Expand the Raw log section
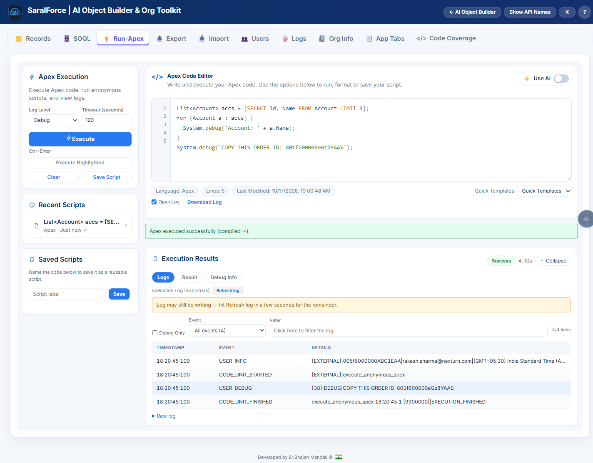This screenshot has height=463, width=593. coord(164,416)
